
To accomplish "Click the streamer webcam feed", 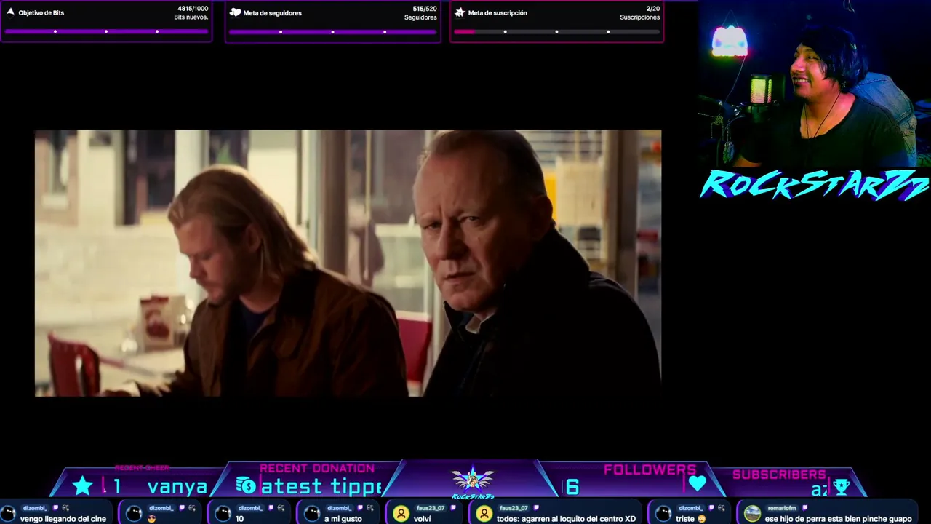I will [x=815, y=84].
